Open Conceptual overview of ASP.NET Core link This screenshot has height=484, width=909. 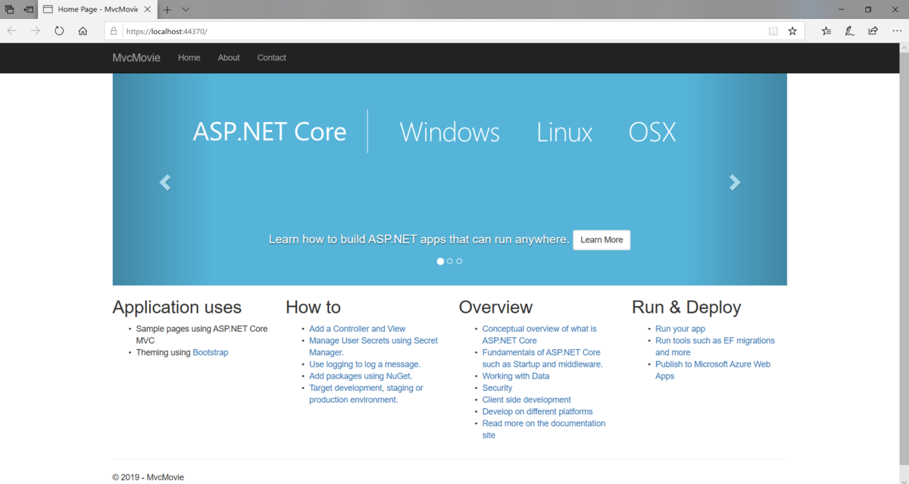coord(539,335)
